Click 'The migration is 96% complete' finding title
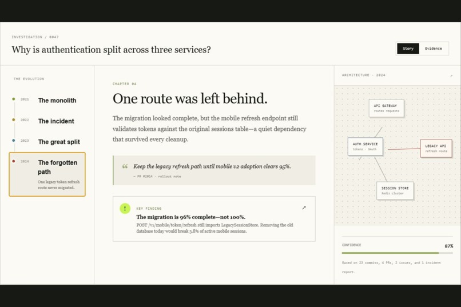 pyautogui.click(x=190, y=217)
